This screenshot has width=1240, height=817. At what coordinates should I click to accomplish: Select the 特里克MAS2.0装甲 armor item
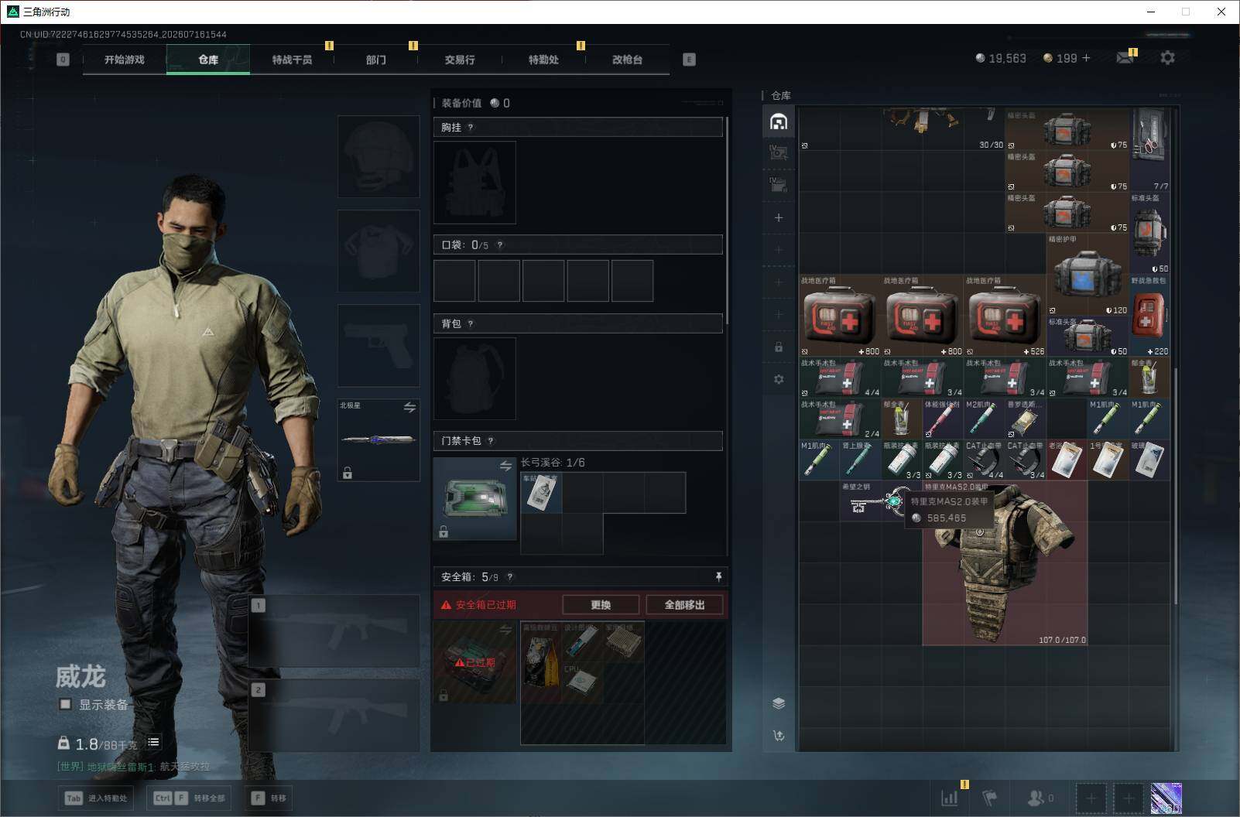1005,562
